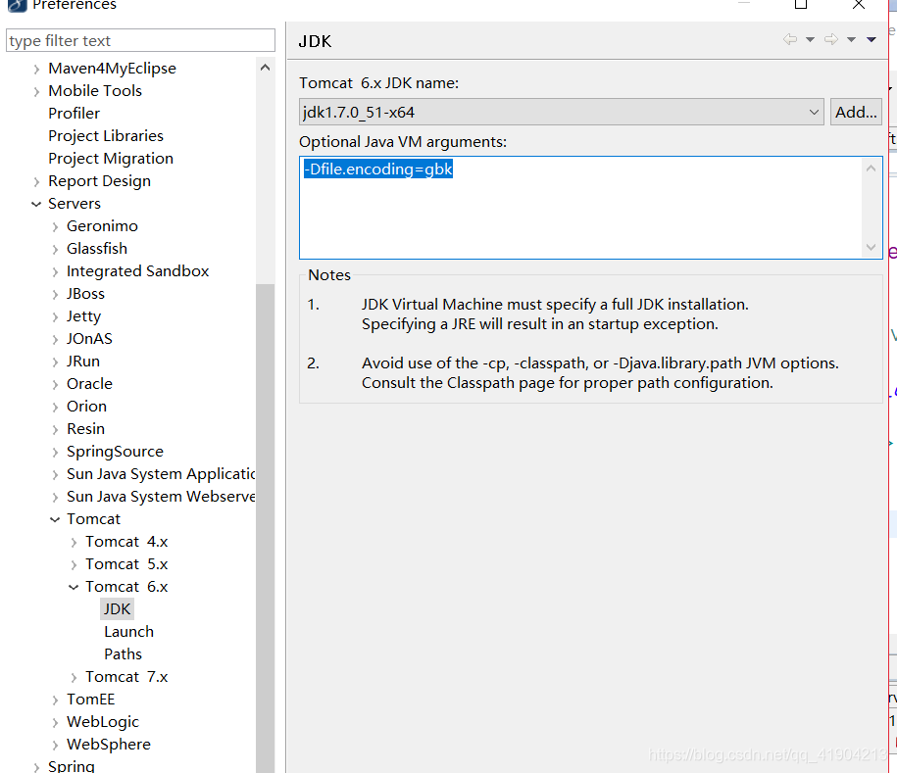Close the Preferences window

coord(859,5)
